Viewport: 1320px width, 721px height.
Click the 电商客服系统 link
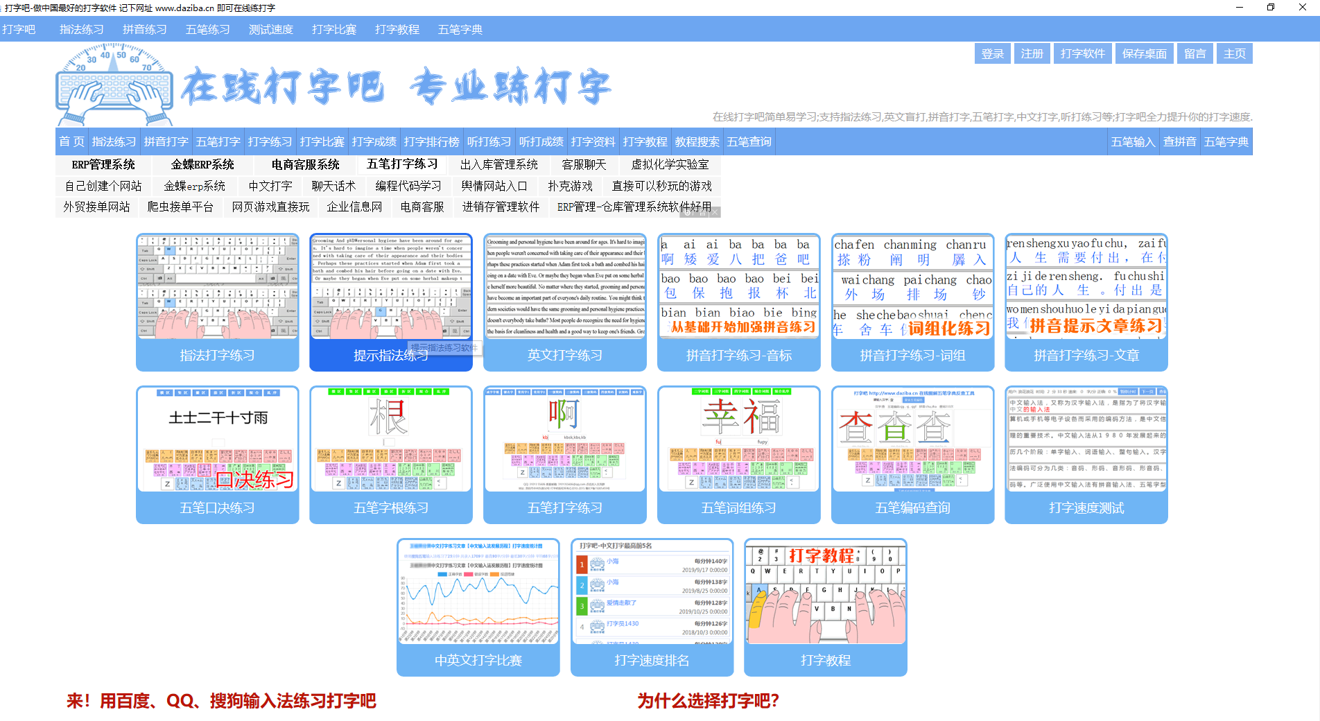pyautogui.click(x=305, y=164)
